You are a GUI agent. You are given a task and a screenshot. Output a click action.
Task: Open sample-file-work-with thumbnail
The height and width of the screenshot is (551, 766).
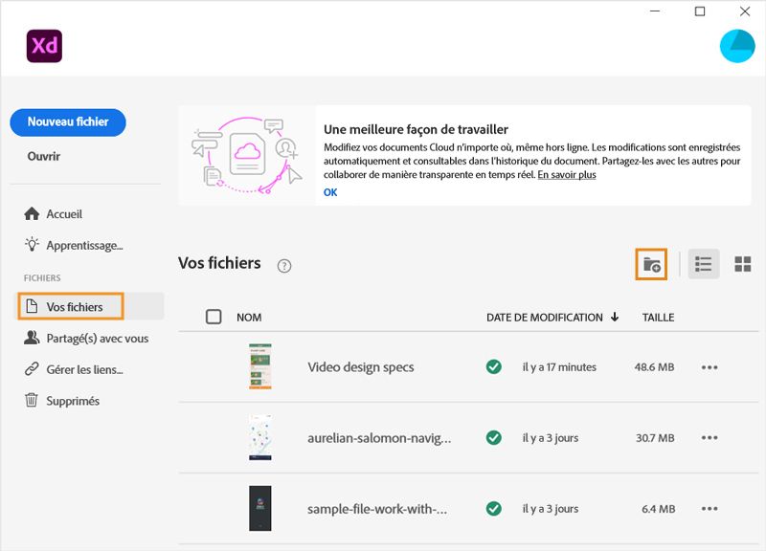pos(259,508)
